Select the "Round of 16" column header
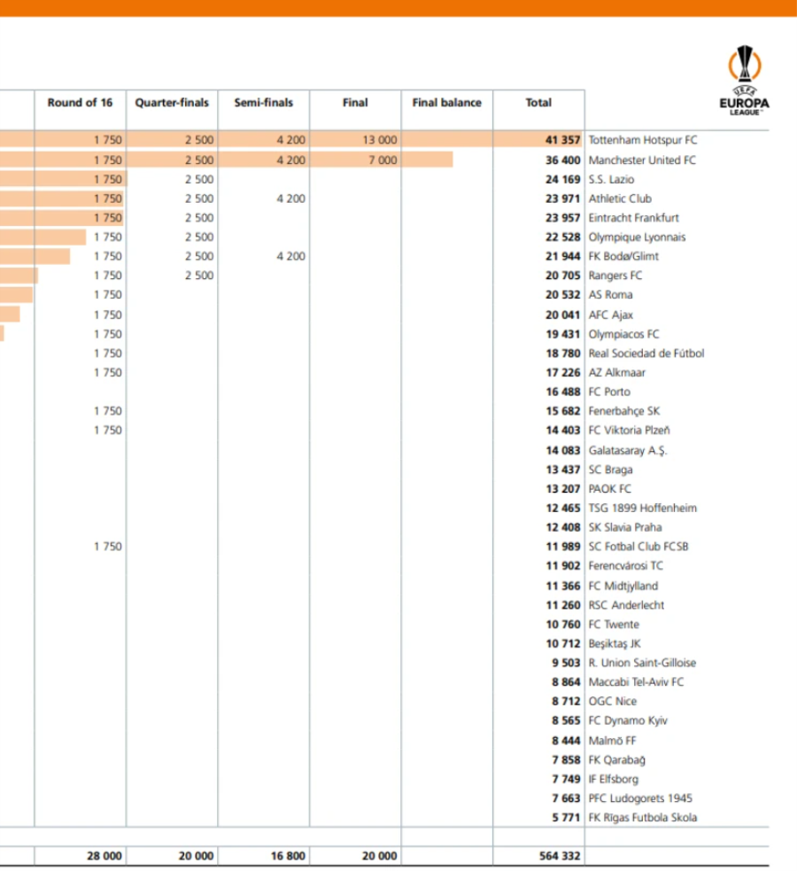The width and height of the screenshot is (797, 871). (x=81, y=103)
